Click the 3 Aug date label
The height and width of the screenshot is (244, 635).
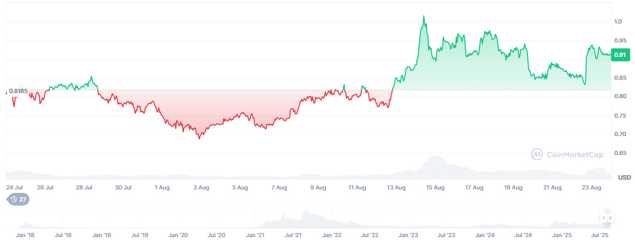point(200,187)
